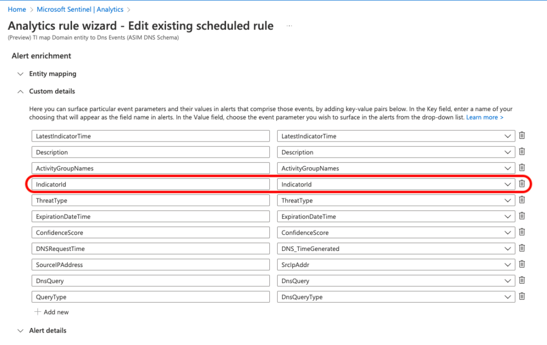Image resolution: width=547 pixels, height=345 pixels.
Task: Edit the ActivityGroupNames key field
Action: tap(150, 168)
